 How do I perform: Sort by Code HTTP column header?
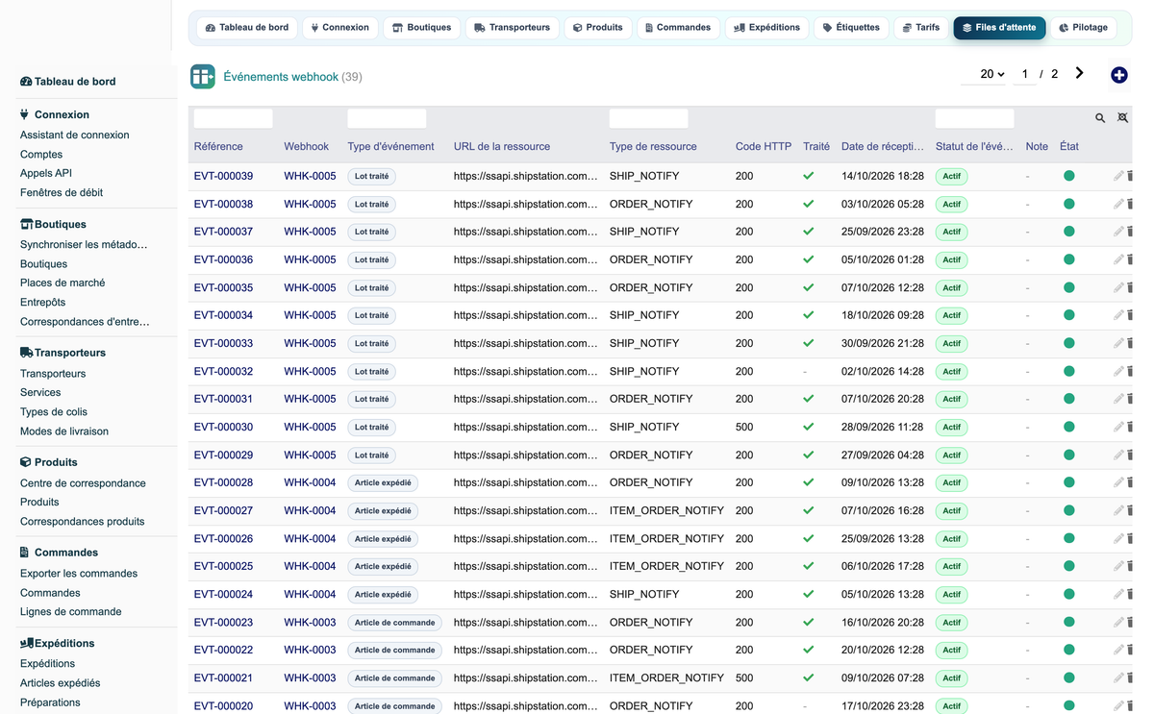[764, 147]
